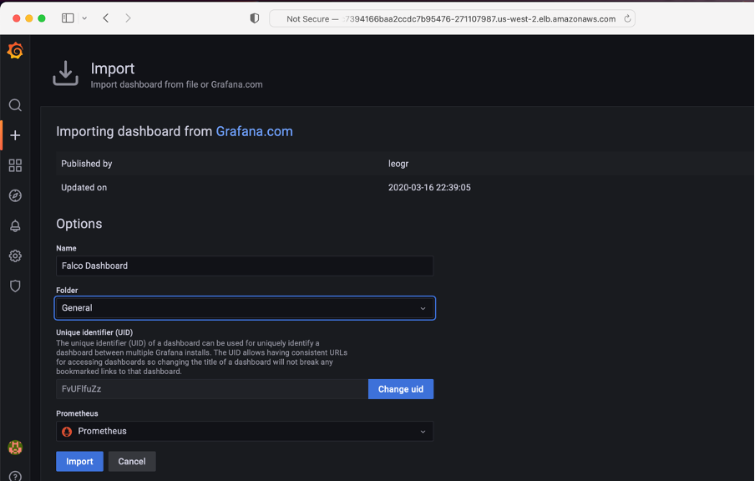The width and height of the screenshot is (755, 481).
Task: Click the Options section heading
Action: coord(79,224)
